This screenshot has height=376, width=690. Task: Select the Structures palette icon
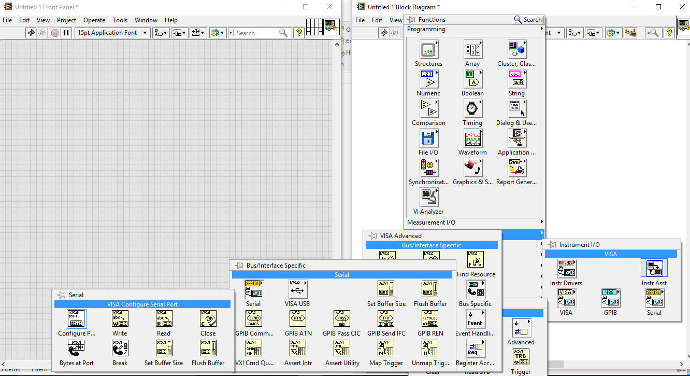(429, 50)
